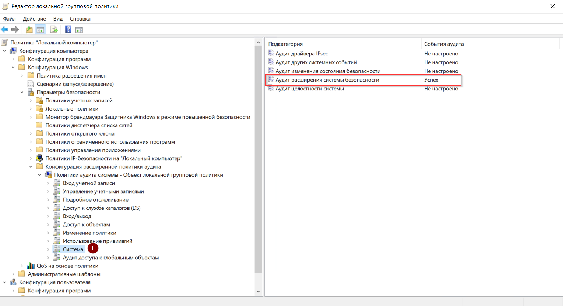Open Help using the blue question mark icon
This screenshot has height=306, width=563.
68,30
